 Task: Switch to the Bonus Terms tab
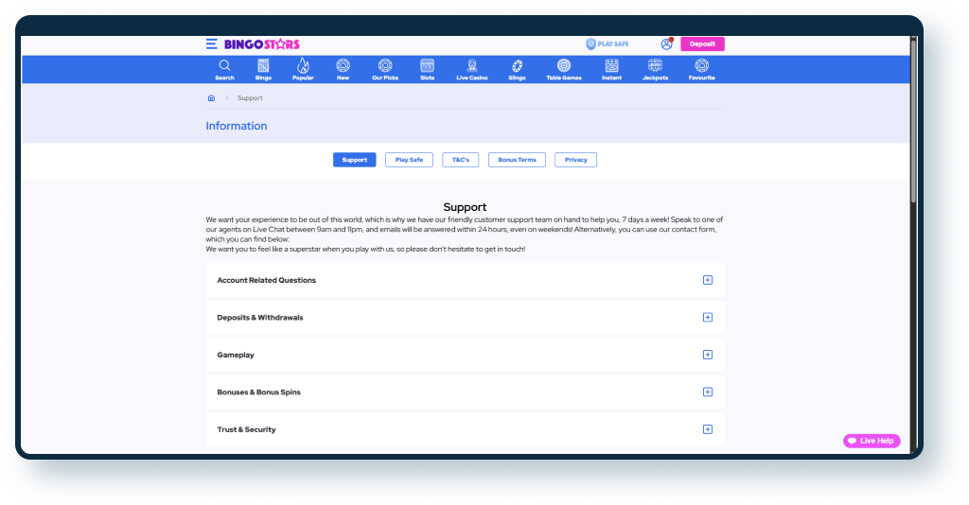(x=517, y=160)
